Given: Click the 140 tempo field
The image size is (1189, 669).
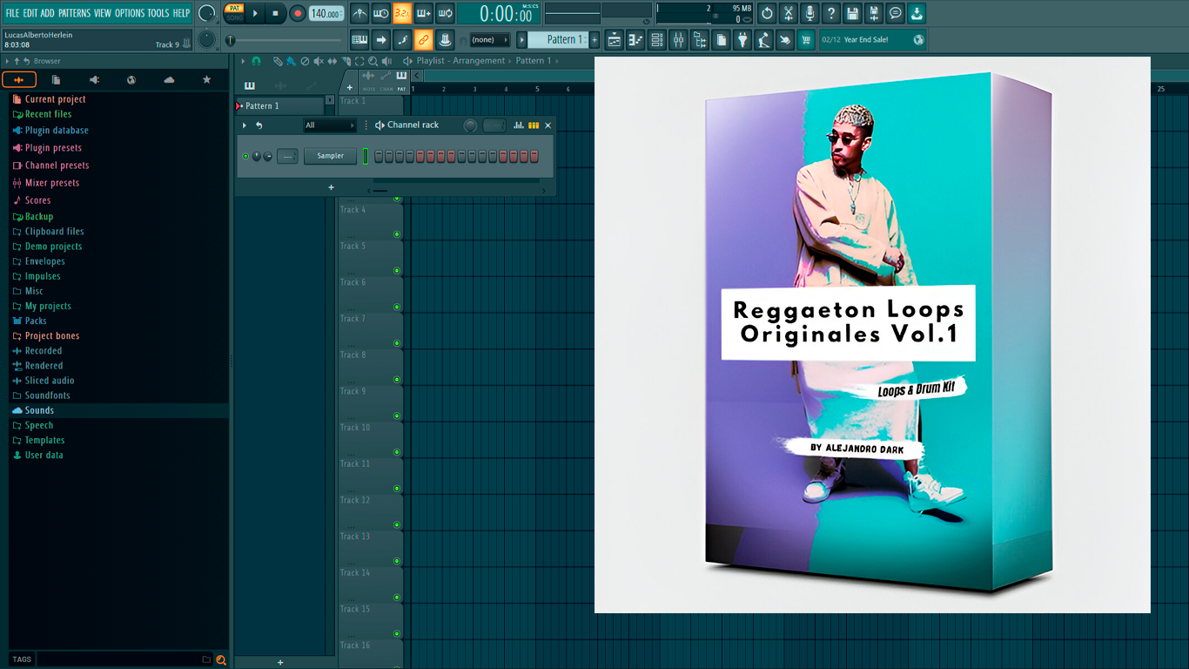Looking at the screenshot, I should [326, 13].
